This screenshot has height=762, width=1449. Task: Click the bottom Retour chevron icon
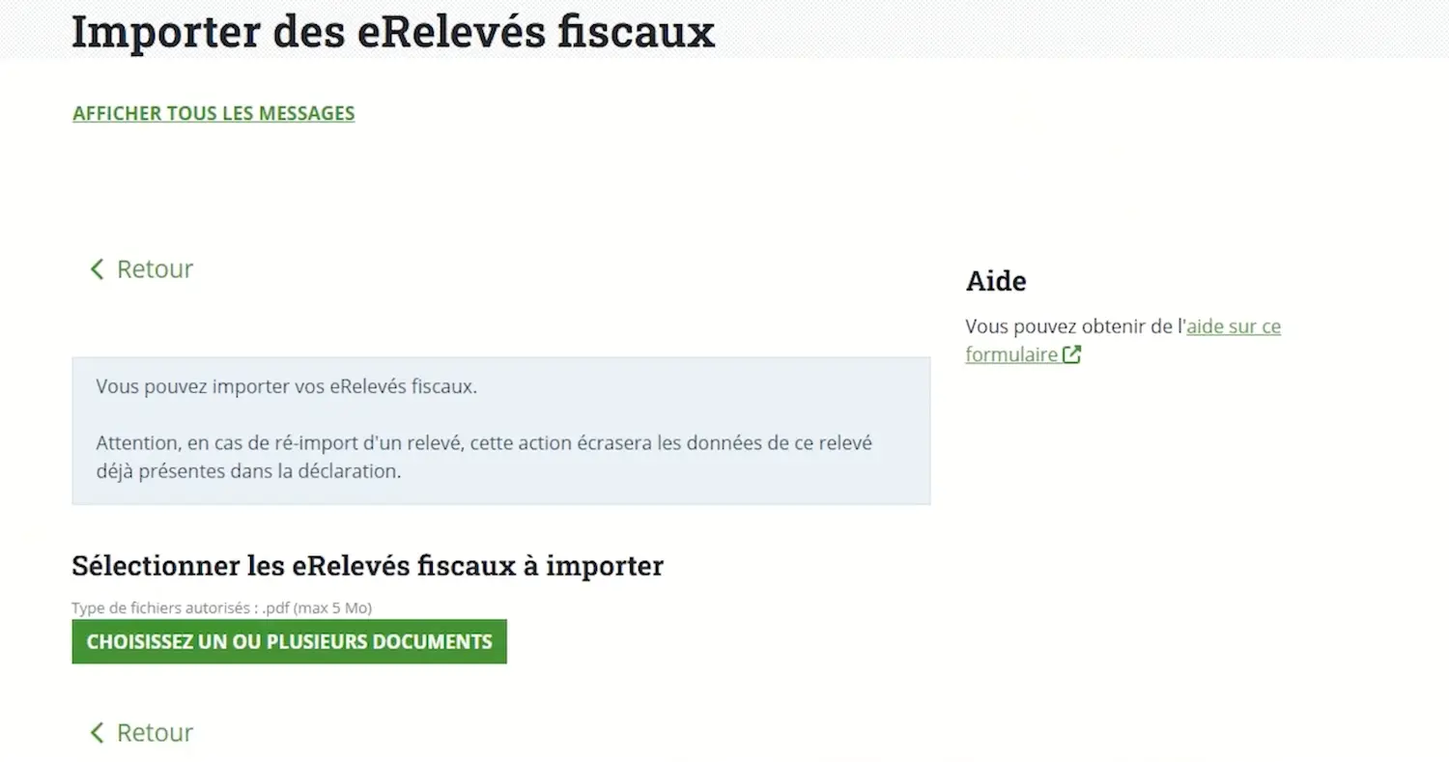coord(97,733)
